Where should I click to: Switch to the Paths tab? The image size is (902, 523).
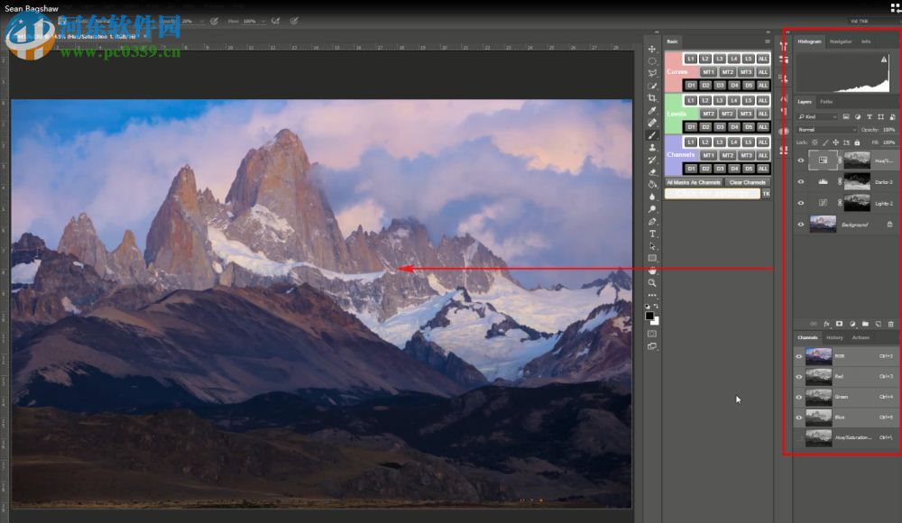click(x=826, y=102)
